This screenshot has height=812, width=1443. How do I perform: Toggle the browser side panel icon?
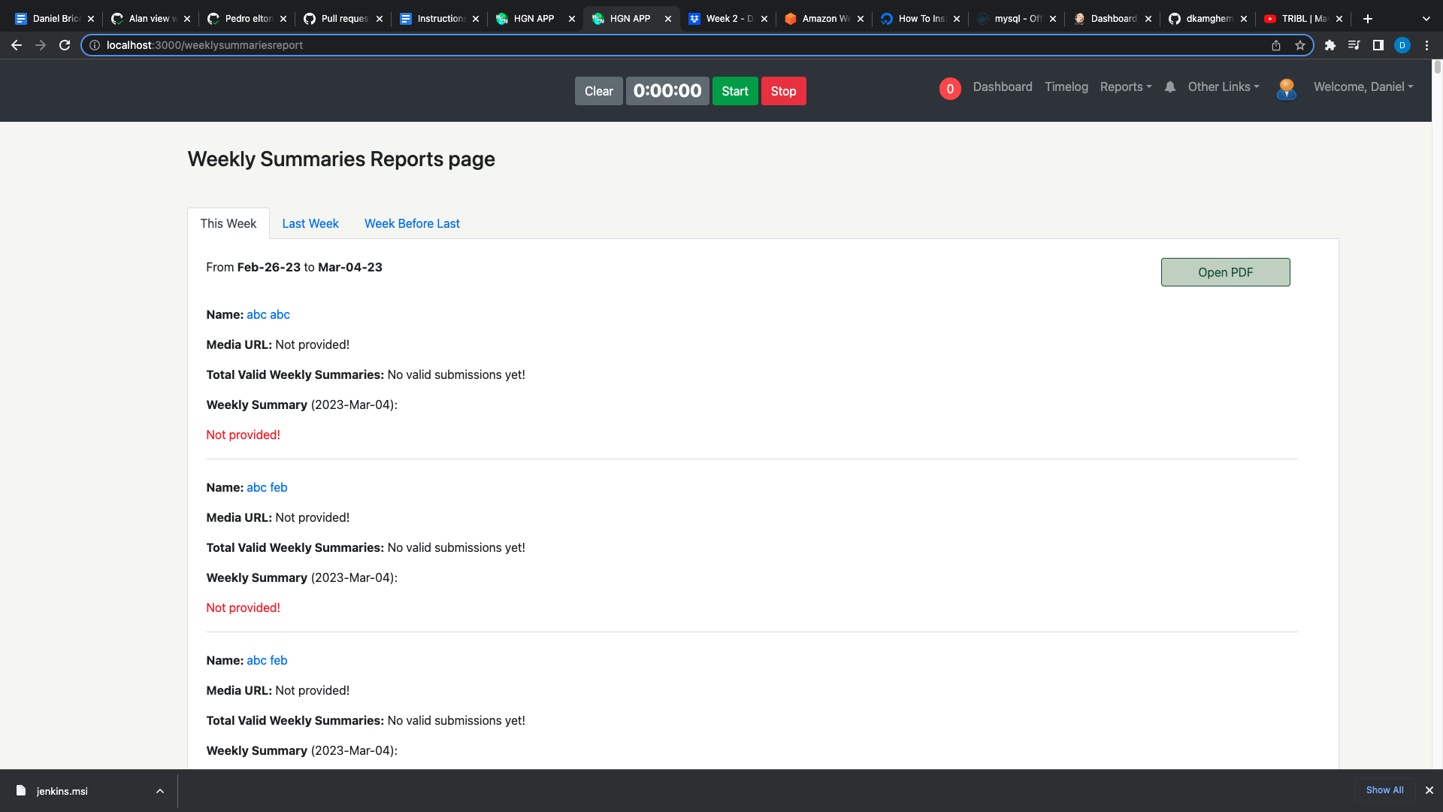click(1378, 45)
